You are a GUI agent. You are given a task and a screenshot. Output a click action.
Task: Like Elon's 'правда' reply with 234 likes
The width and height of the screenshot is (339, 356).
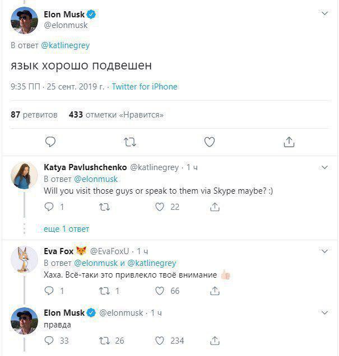(x=160, y=340)
